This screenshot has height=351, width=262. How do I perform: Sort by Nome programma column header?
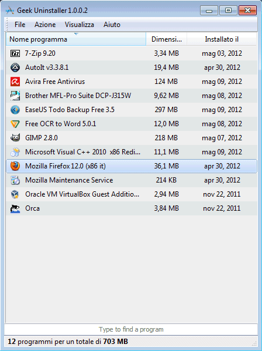[x=76, y=39]
